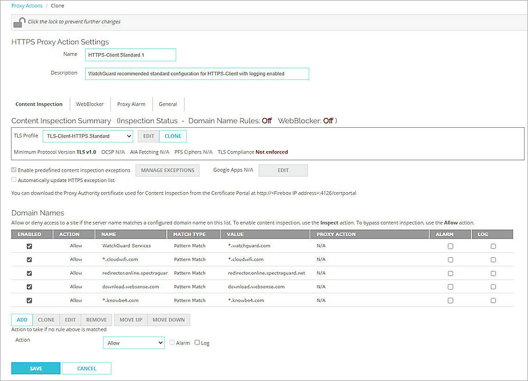This screenshot has width=528, height=381.
Task: Clone the TLS-Client-HTTPS.Standard profile
Action: (x=173, y=136)
